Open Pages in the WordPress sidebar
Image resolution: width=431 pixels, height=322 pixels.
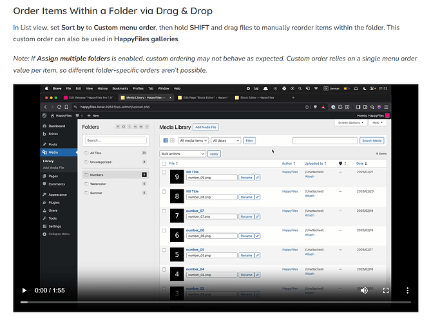tap(53, 176)
